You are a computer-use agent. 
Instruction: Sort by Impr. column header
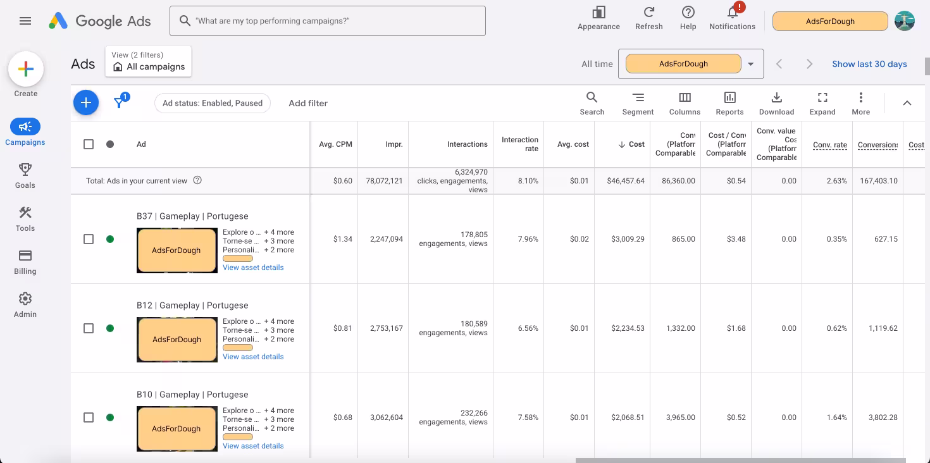coord(394,144)
